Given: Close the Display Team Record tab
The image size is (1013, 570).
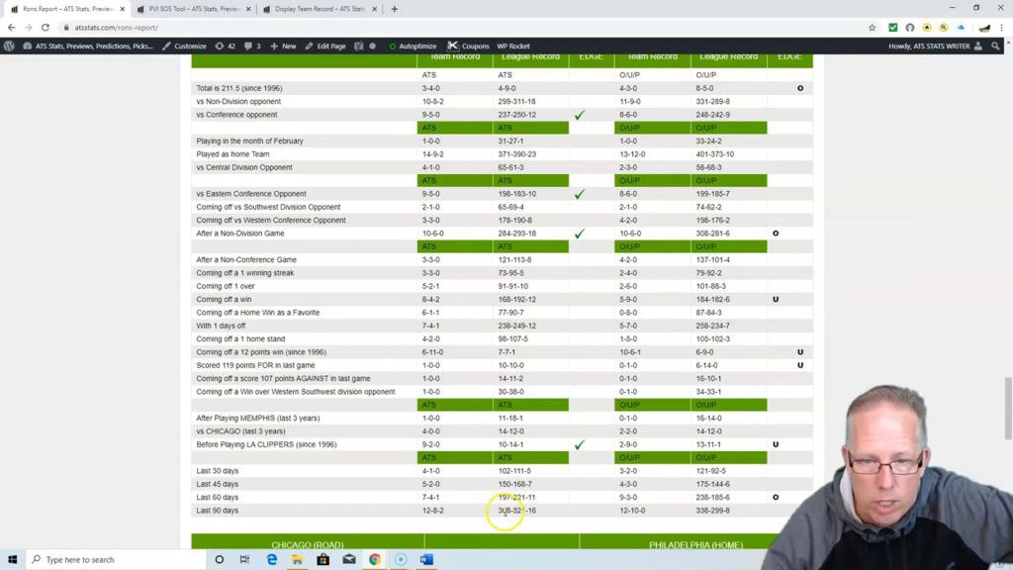Looking at the screenshot, I should tap(374, 9).
